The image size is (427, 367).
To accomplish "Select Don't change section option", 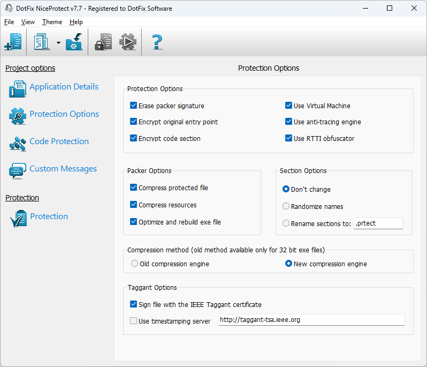I will [x=286, y=189].
